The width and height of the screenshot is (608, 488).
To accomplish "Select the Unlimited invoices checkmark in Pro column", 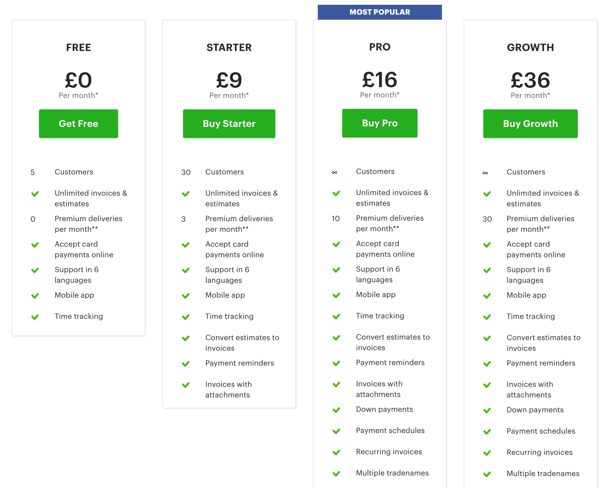I will tap(336, 193).
